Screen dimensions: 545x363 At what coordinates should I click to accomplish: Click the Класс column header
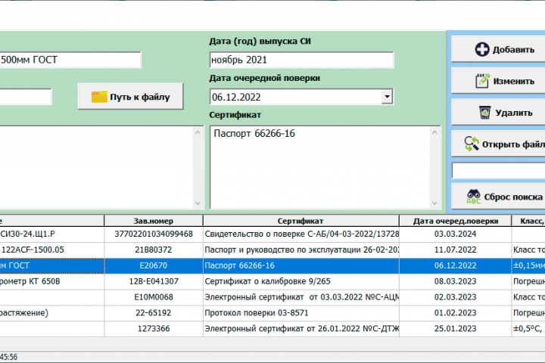(528, 221)
